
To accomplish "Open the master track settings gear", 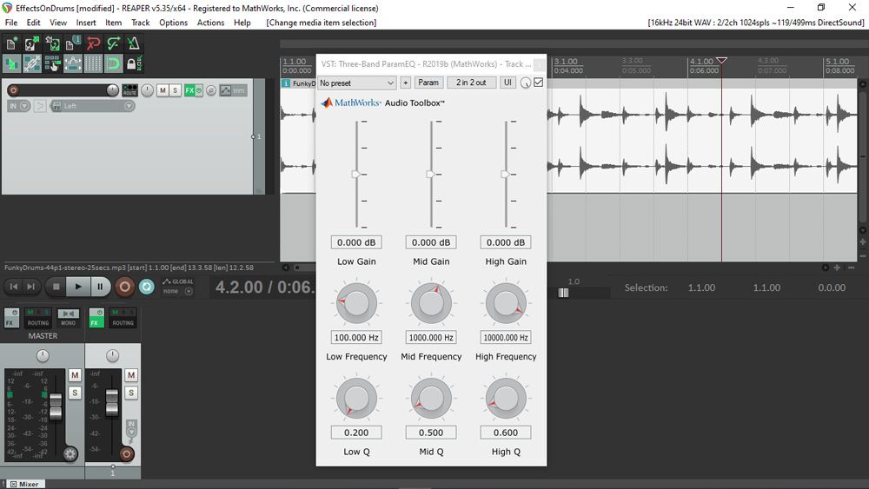I will [x=70, y=453].
